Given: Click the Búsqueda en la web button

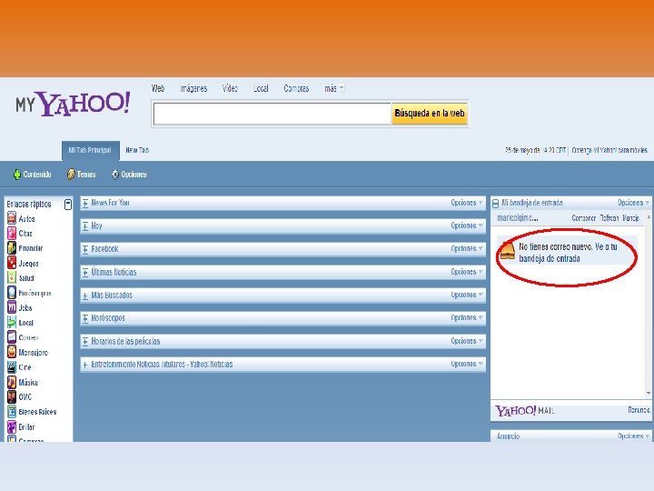Looking at the screenshot, I should click(429, 113).
